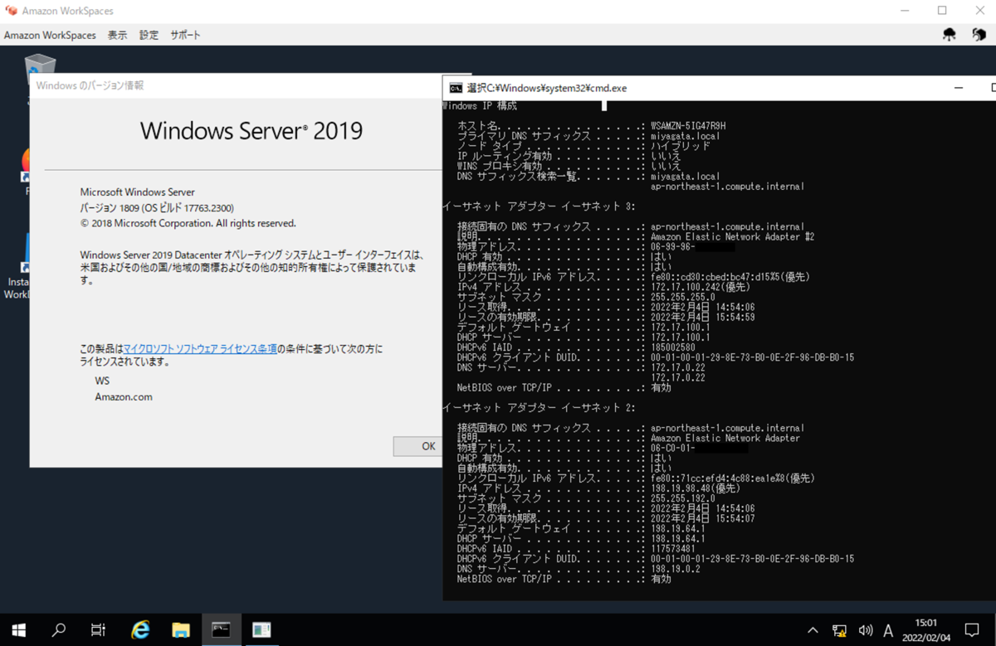Click the 'イーサネット アダプター イーサネット 3:' heading
The image size is (996, 646).
(x=539, y=206)
